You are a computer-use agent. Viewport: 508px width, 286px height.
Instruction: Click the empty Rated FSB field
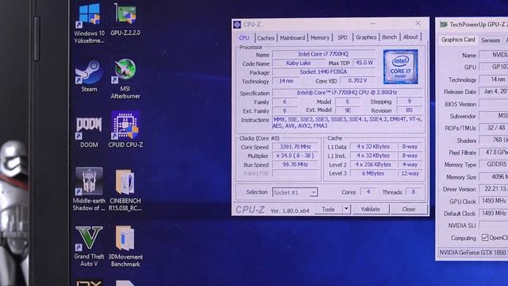295,173
